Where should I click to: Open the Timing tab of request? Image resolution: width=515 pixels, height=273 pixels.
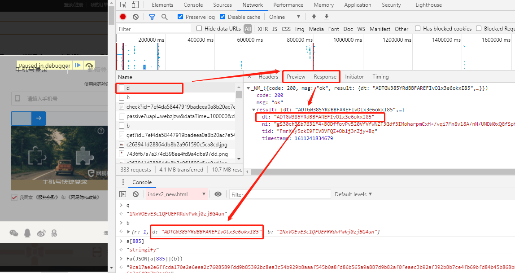380,77
